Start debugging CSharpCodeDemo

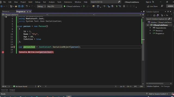72,6
